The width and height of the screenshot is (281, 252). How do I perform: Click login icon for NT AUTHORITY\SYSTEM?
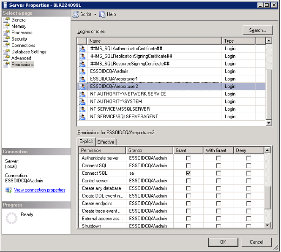click(x=82, y=102)
